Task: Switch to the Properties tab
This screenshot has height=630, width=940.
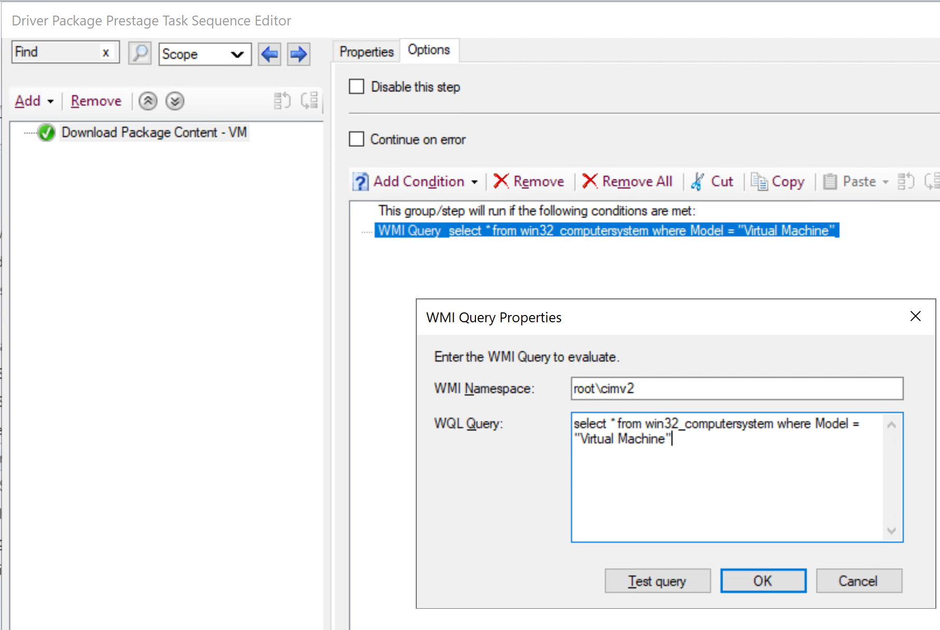Action: [x=365, y=51]
